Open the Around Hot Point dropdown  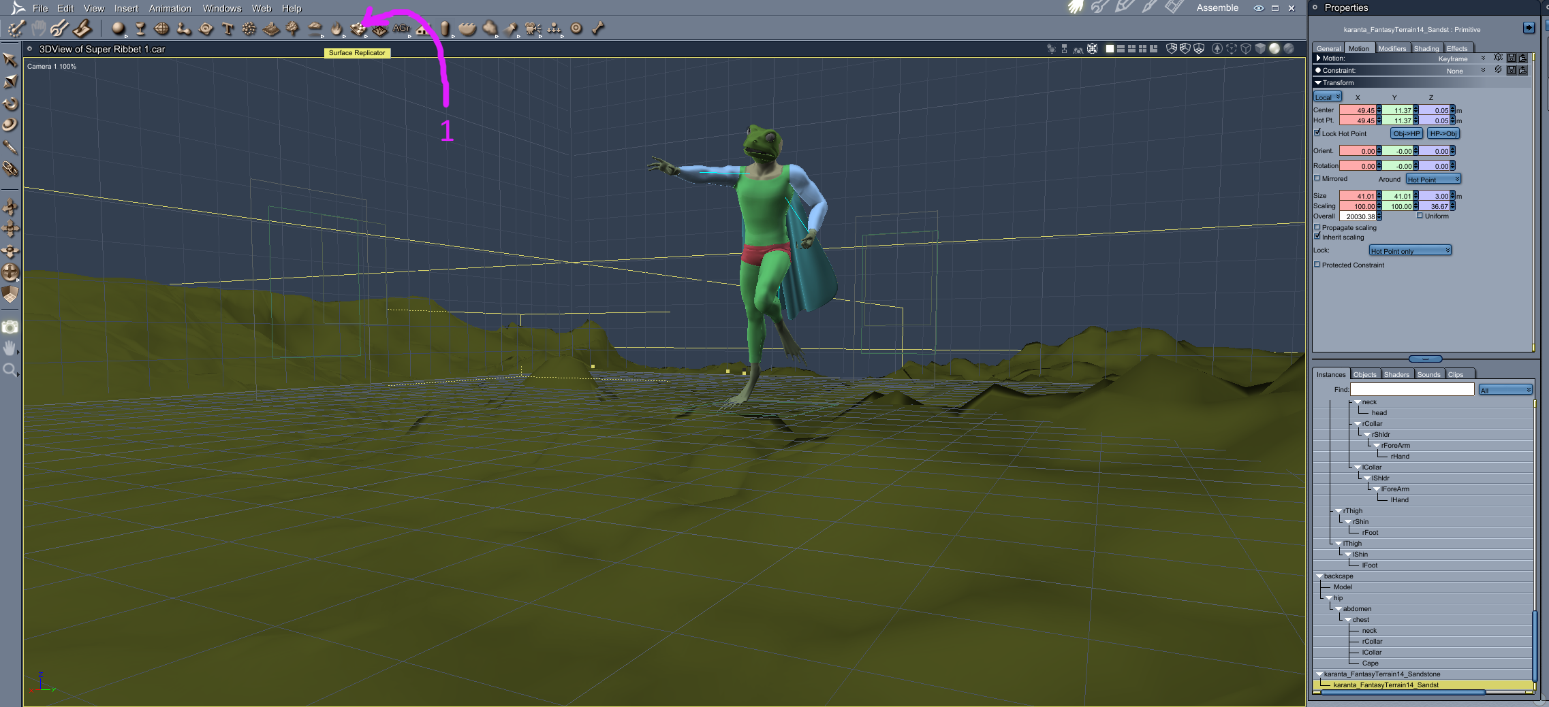coord(1433,179)
